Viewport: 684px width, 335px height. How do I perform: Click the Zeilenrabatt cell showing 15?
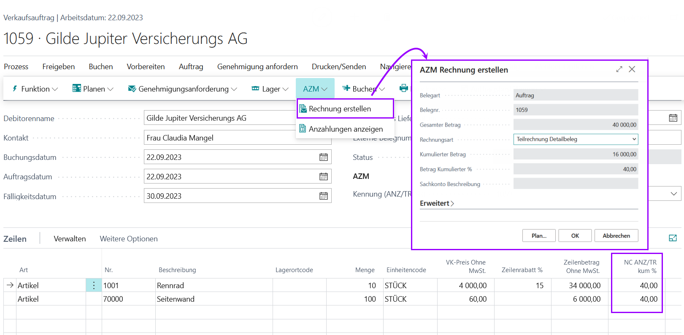[522, 285]
